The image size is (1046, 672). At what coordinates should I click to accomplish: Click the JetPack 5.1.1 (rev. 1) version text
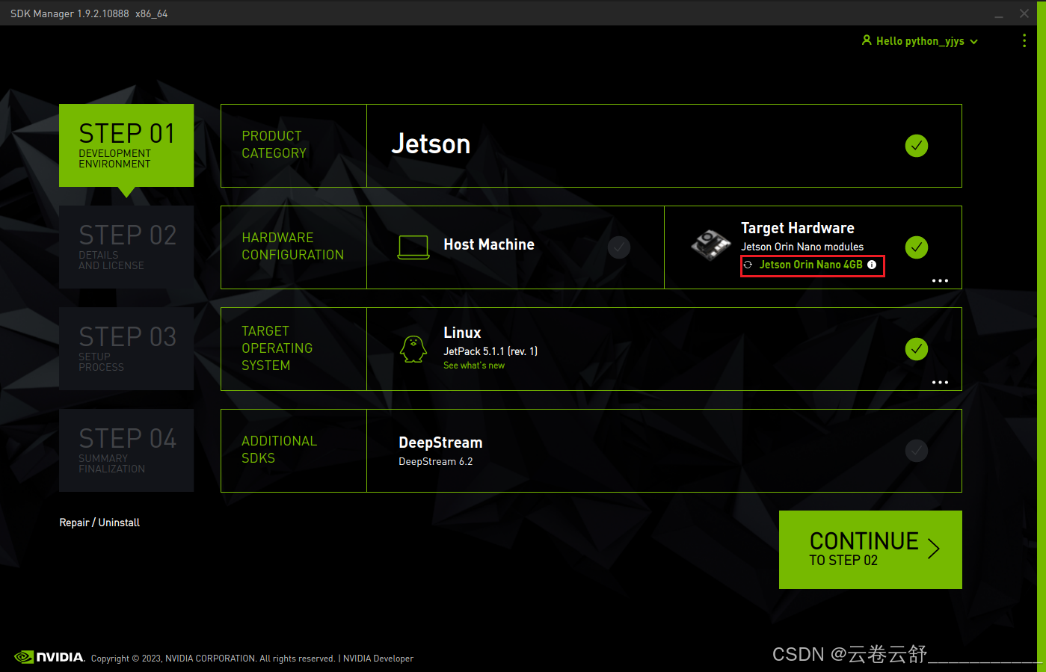490,351
